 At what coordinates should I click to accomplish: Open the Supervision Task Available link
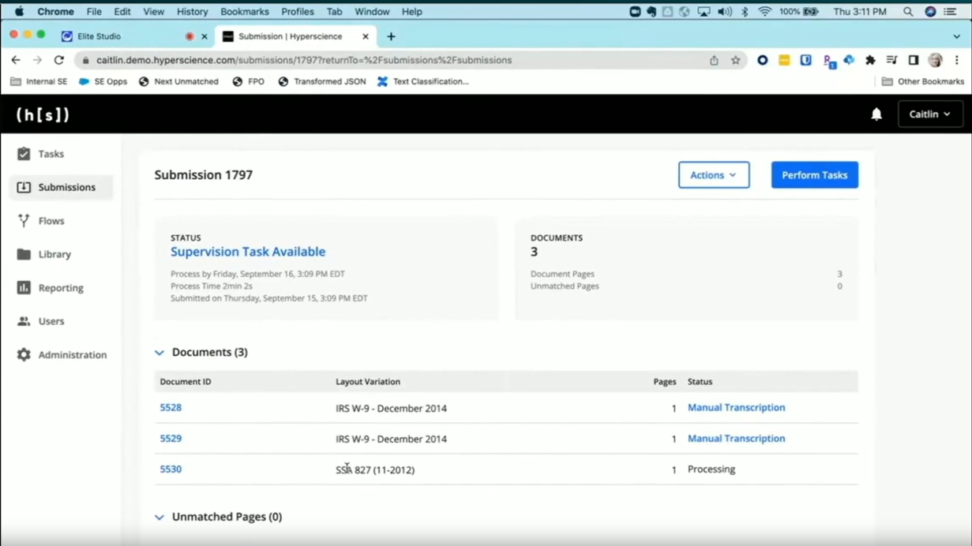(248, 252)
